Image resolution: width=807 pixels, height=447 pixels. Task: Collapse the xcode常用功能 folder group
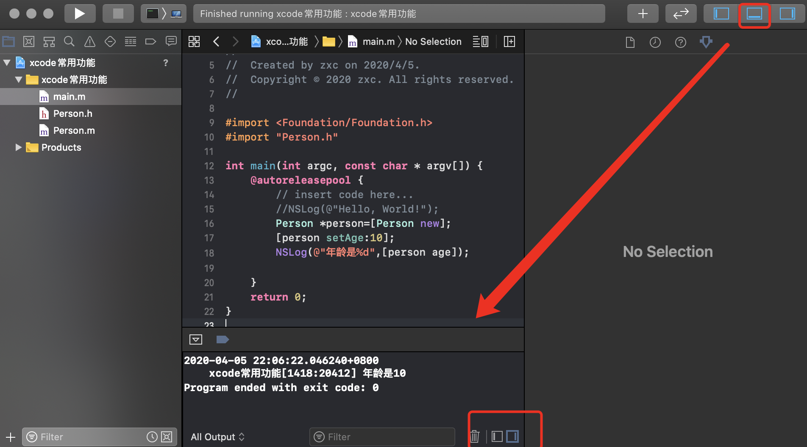click(x=19, y=80)
